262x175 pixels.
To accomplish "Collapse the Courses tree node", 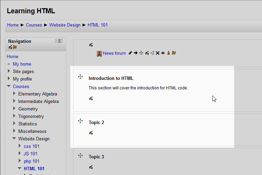I will (x=9, y=86).
